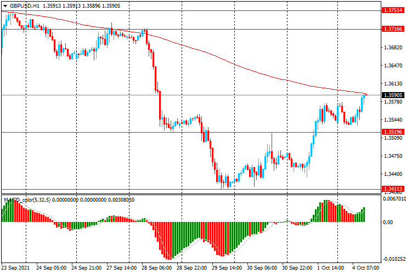Click the 27 Sep 14:00 time label
Screen dimensions: 406x274
(x=122, y=268)
